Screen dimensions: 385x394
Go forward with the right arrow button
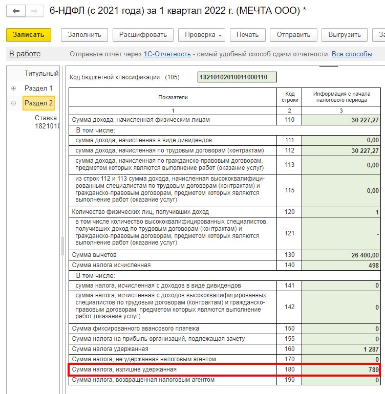coord(34,11)
